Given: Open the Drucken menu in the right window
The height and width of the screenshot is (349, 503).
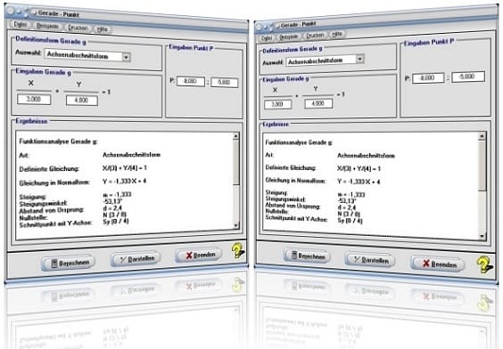Looking at the screenshot, I should [315, 35].
